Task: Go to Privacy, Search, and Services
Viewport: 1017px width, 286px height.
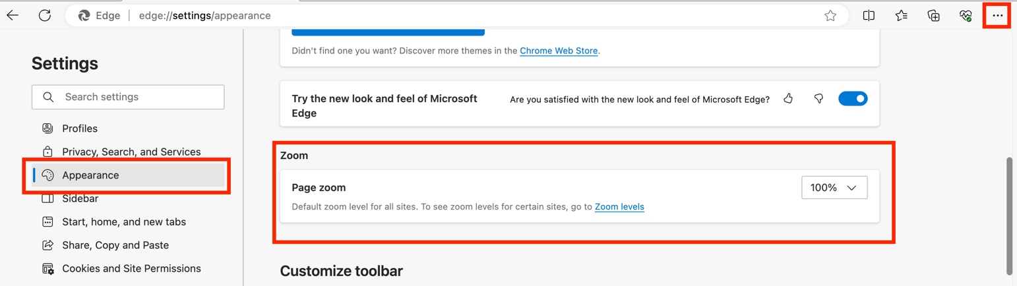Action: (x=131, y=152)
